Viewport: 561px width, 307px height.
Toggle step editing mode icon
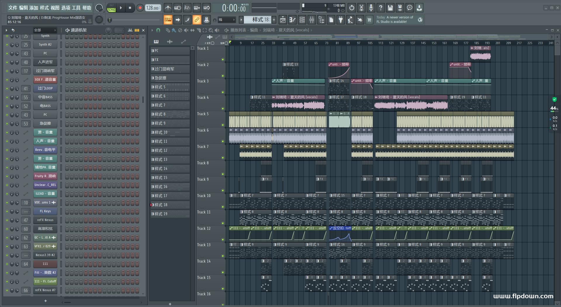[x=187, y=20]
